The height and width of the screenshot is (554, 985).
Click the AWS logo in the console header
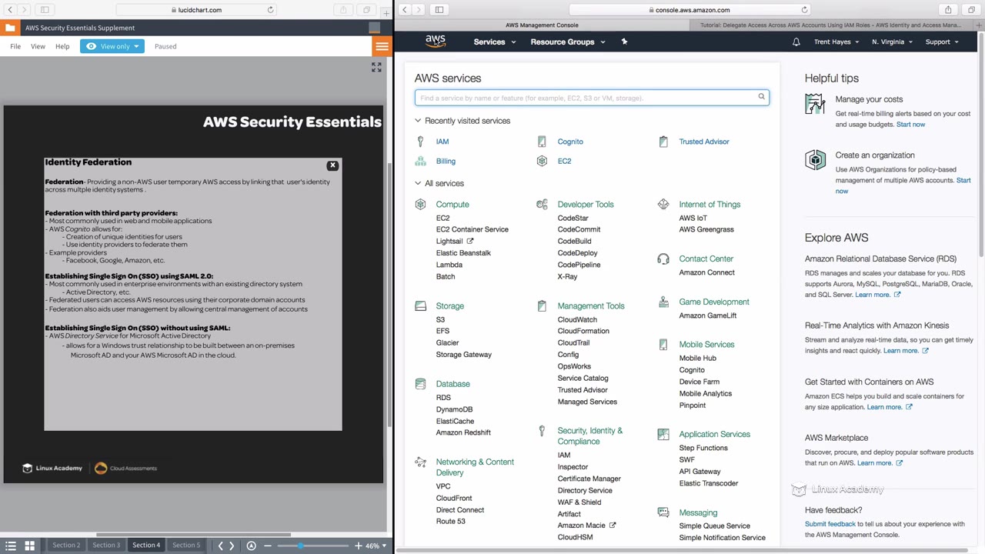tap(436, 42)
